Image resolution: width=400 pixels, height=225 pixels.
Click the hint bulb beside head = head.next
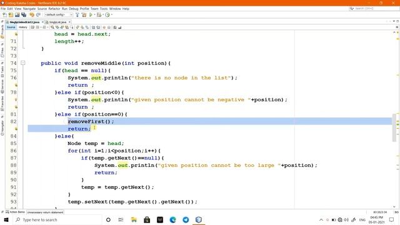pos(16,34)
